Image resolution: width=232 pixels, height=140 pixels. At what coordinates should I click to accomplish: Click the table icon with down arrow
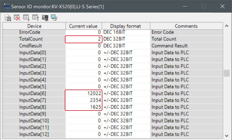26,17
